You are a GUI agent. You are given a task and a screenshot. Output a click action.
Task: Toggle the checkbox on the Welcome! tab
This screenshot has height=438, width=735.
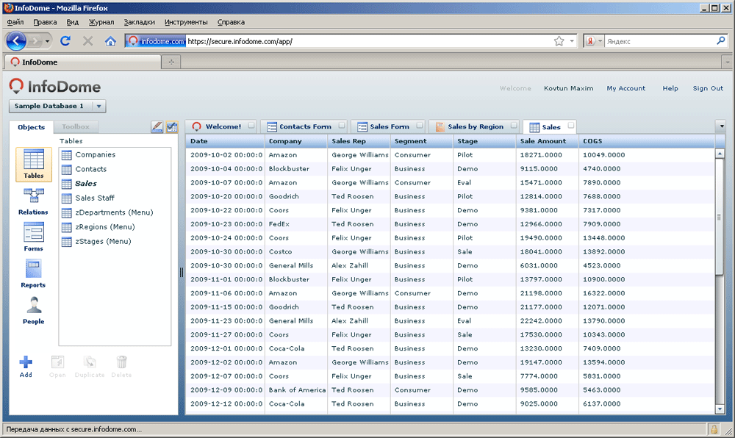[251, 125]
